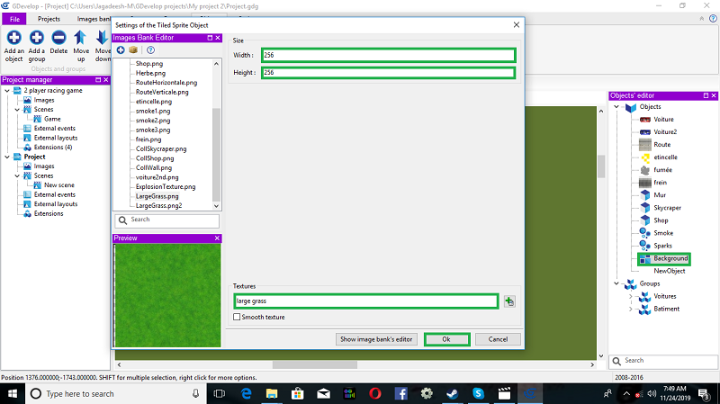Click the Height input field
The height and width of the screenshot is (404, 720).
(x=389, y=73)
